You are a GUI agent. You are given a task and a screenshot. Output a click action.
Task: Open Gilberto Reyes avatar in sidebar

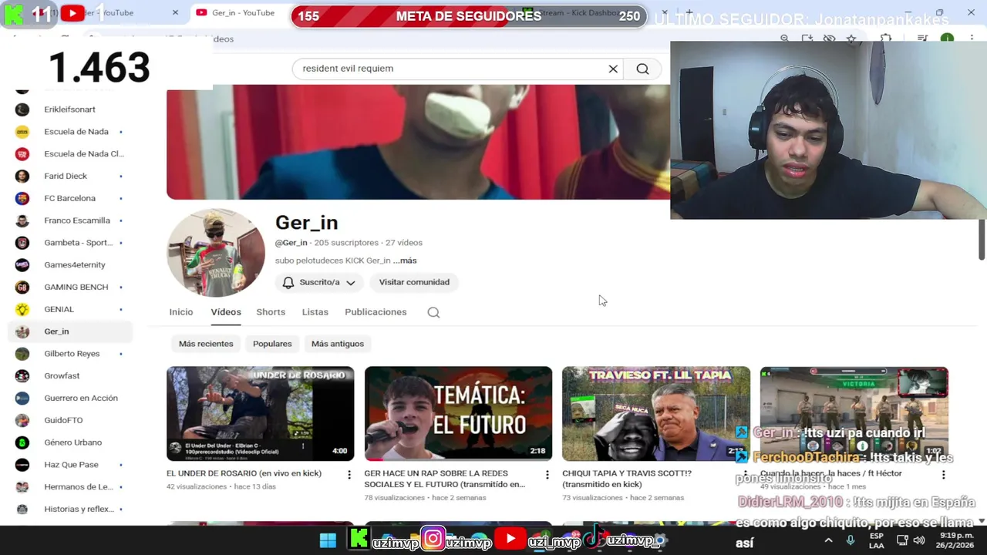pos(22,354)
